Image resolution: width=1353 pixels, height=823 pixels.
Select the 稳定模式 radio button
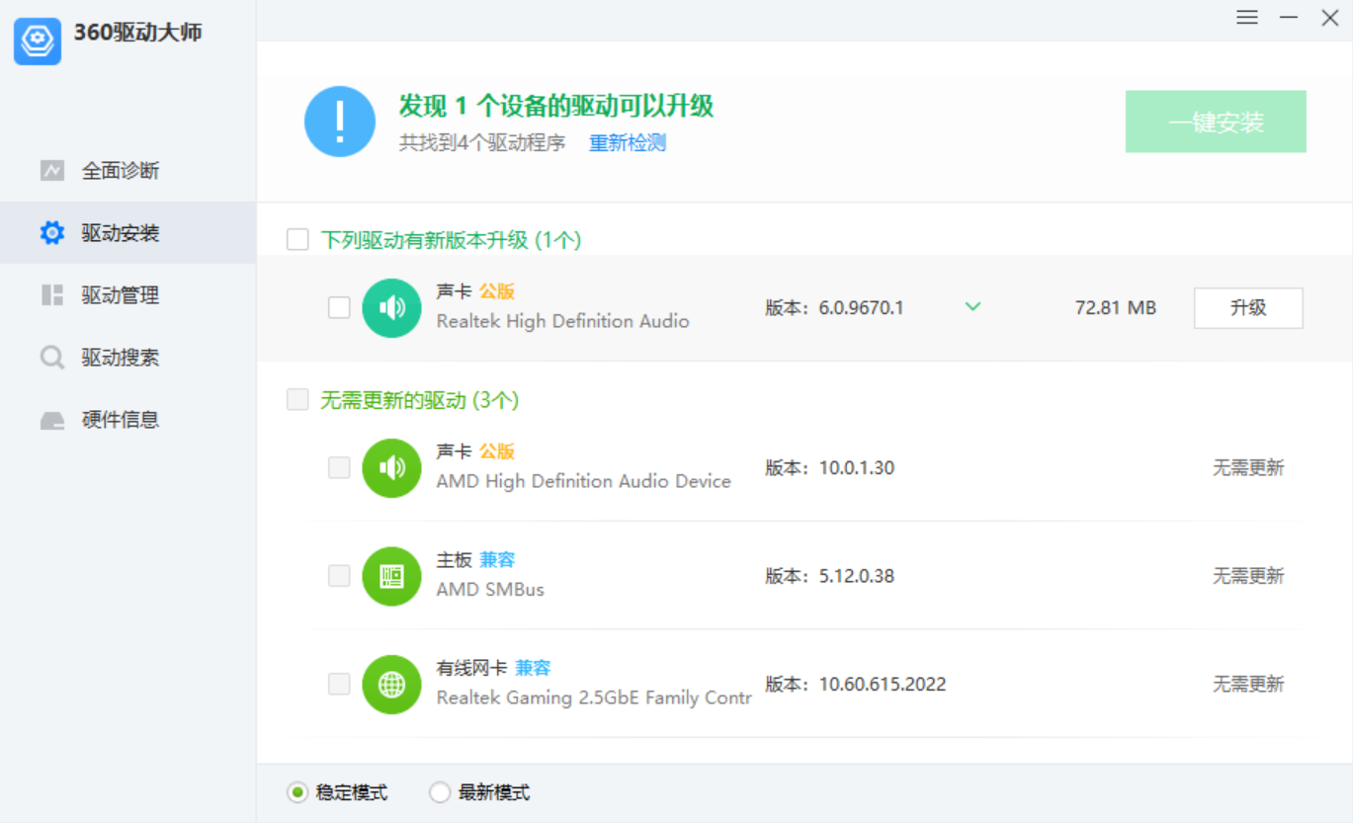point(297,792)
